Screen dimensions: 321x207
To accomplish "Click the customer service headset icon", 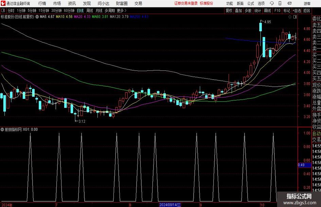I will [x=272, y=3].
